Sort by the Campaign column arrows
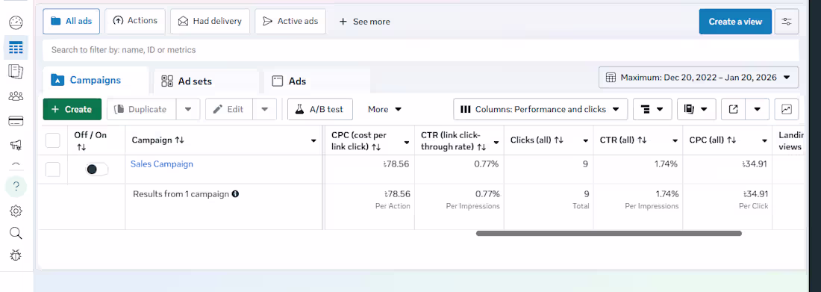 (x=180, y=140)
